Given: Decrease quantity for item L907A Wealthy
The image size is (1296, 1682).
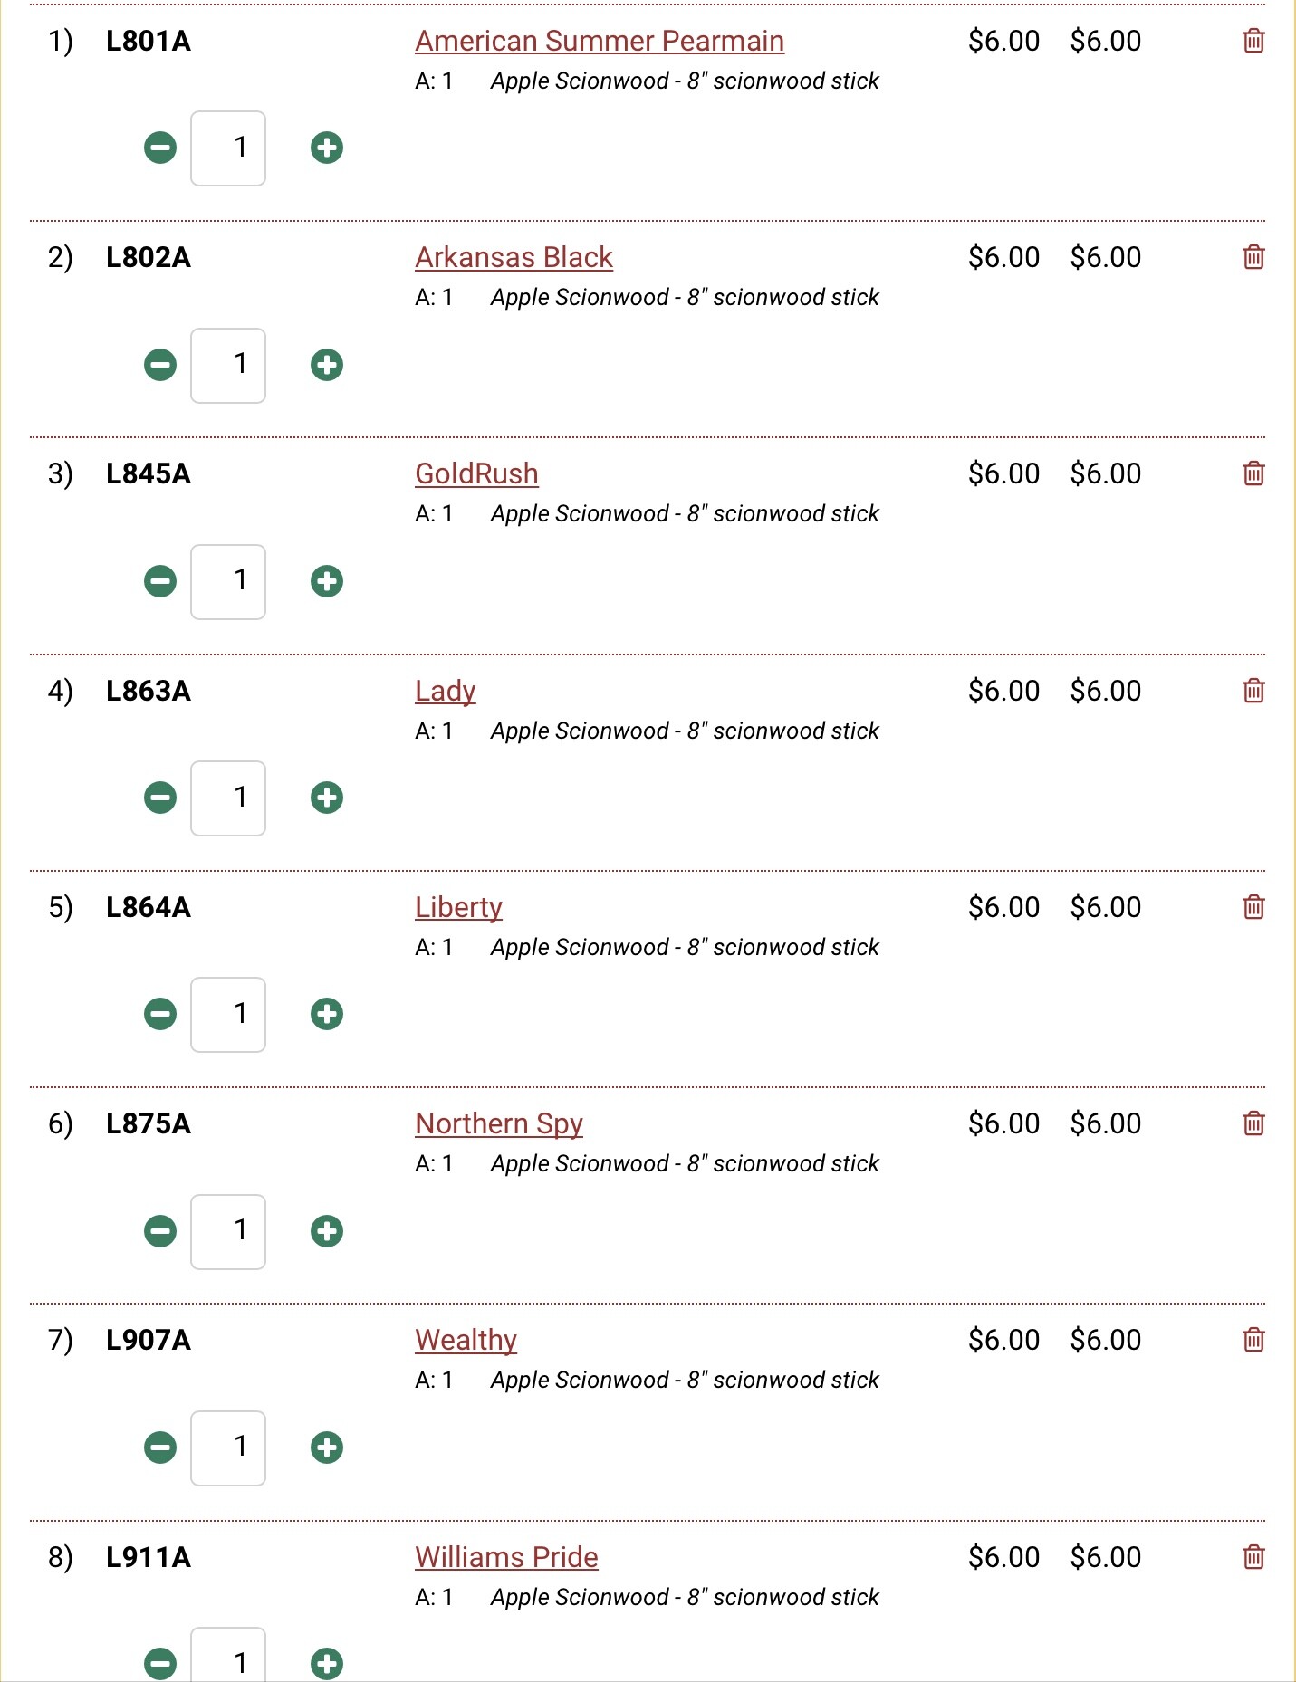Looking at the screenshot, I should point(160,1448).
